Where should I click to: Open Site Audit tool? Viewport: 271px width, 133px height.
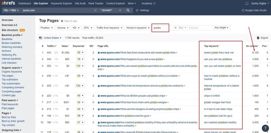pyautogui.click(x=80, y=3)
